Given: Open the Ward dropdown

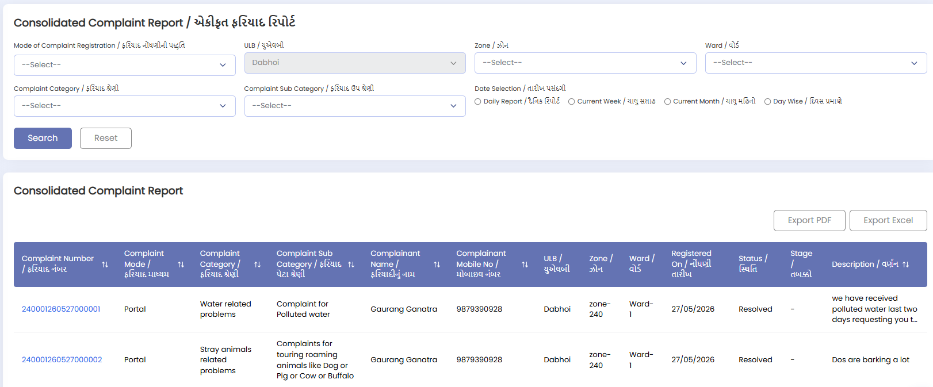Looking at the screenshot, I should 816,63.
